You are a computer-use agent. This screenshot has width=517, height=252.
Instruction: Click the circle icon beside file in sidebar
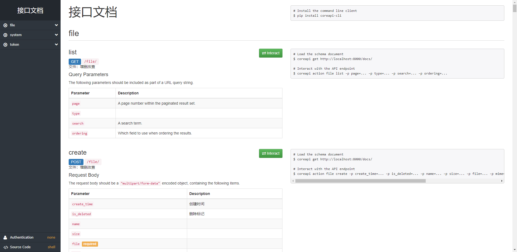click(x=5, y=25)
